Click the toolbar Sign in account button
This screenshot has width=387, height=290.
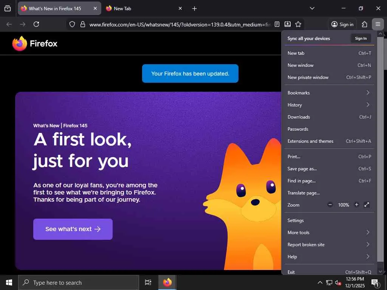pyautogui.click(x=342, y=24)
